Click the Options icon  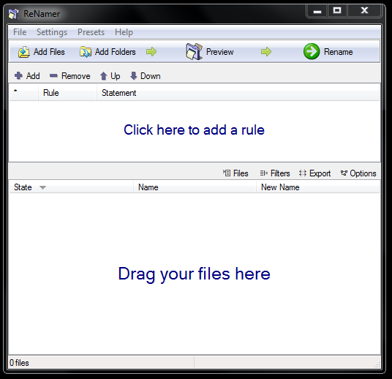(x=344, y=173)
